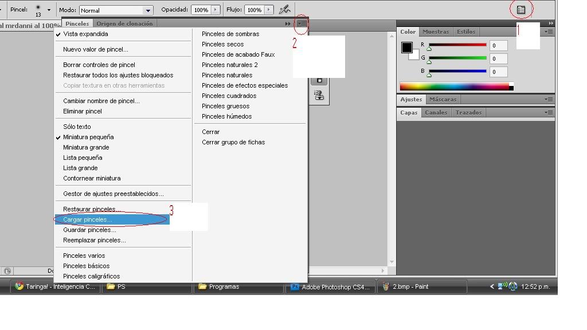Expand hidden system tray icons arrow

[x=492, y=286]
